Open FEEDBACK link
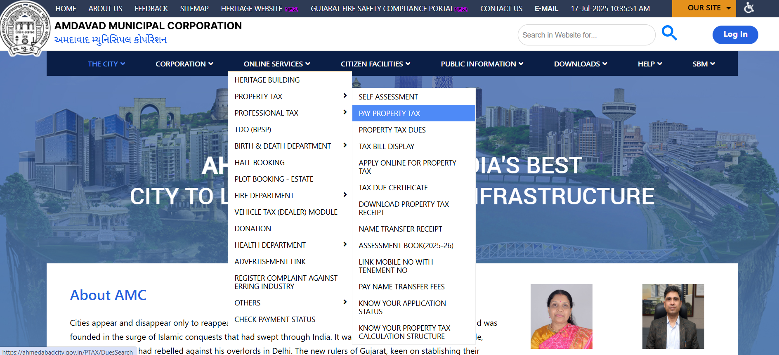 (151, 9)
